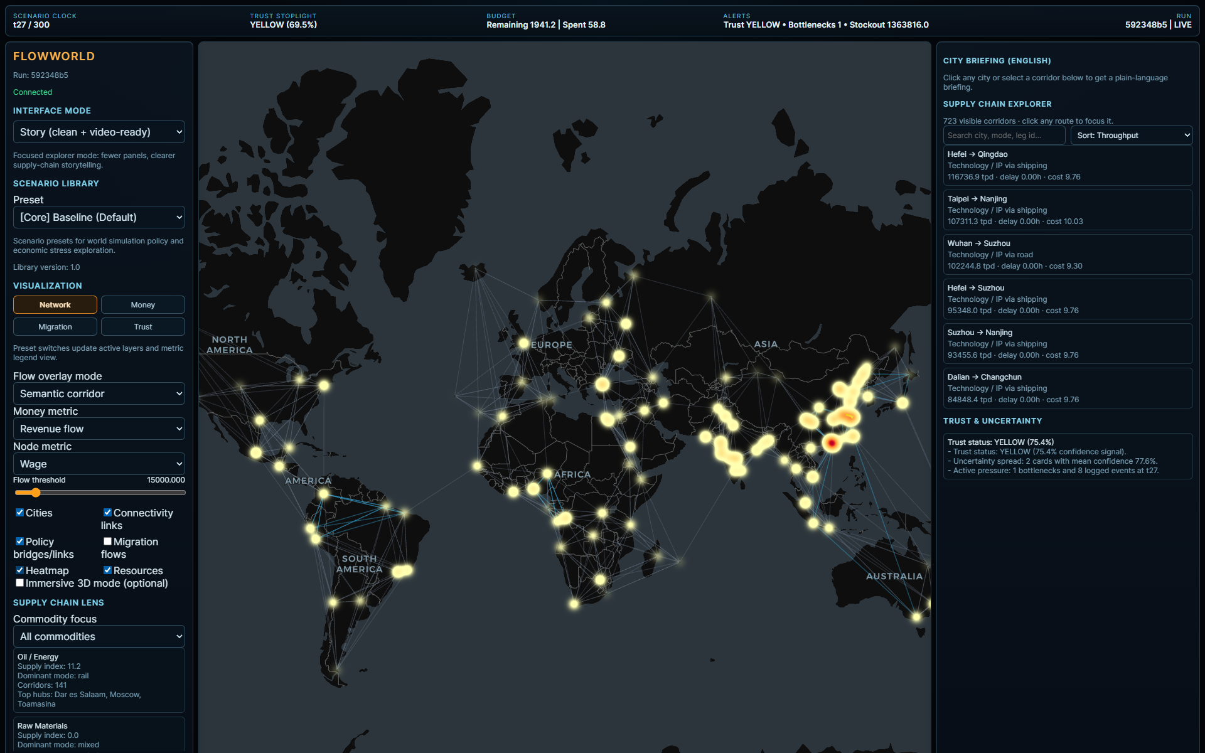Focus the Suzhou → Nanjing corridor
Image resolution: width=1205 pixels, height=753 pixels.
(x=1068, y=344)
